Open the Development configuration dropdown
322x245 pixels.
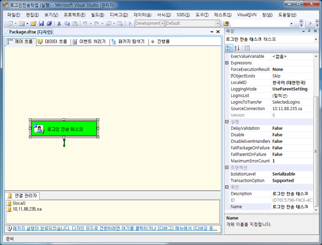[163, 24]
